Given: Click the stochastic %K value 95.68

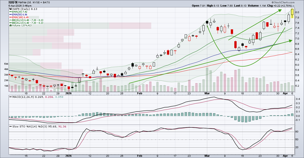Looking at the screenshot, I should pyautogui.click(x=53, y=126).
